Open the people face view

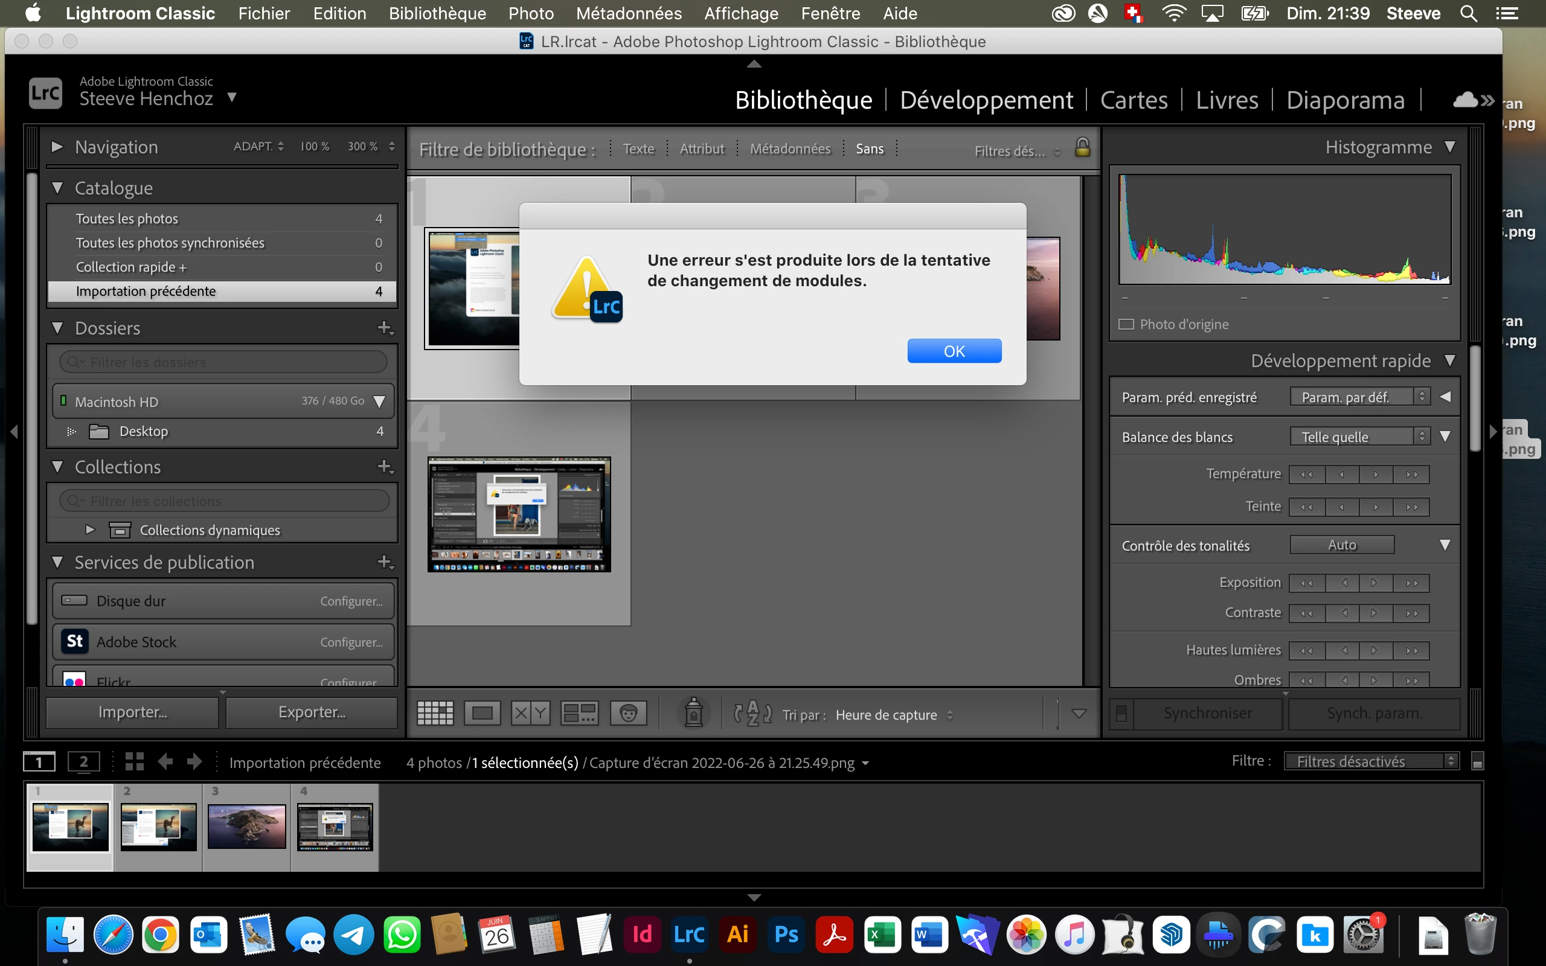(628, 713)
